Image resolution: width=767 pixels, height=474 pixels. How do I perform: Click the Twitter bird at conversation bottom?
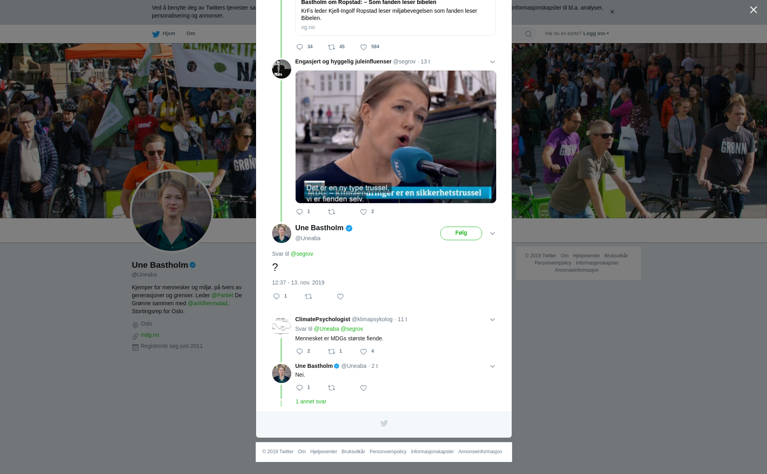tap(384, 423)
